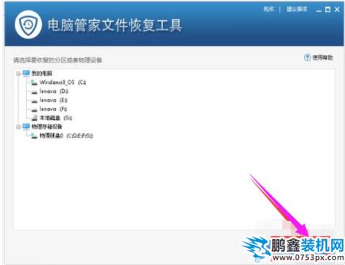
Task: Select the Windows8_OS (C:) drive icon
Action: click(34, 82)
